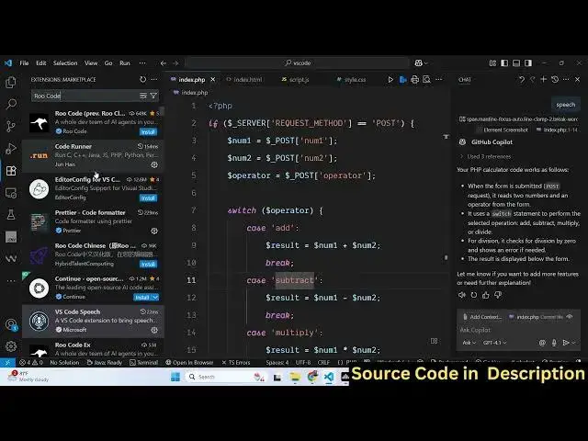This screenshot has width=588, height=441.
Task: Open Ask chat mode dropdown
Action: [469, 343]
